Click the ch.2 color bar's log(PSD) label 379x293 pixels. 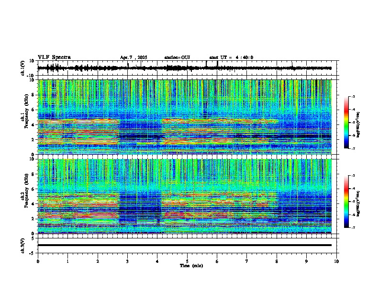(358, 203)
